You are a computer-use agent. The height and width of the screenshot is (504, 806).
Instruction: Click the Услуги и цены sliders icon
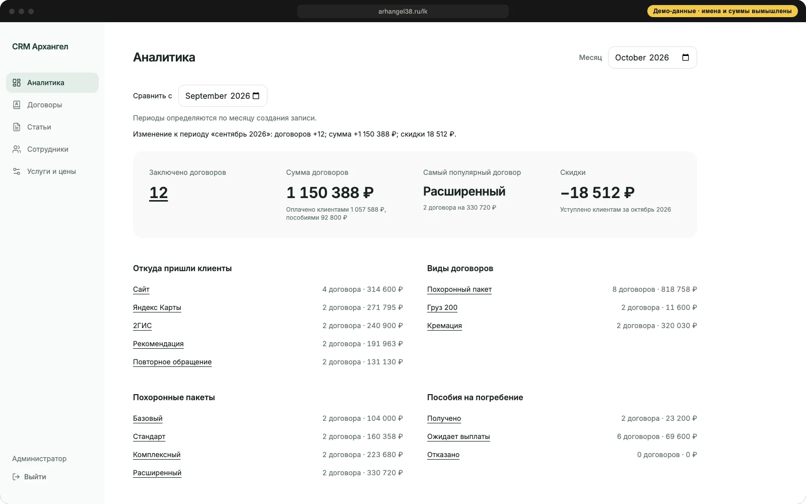17,171
